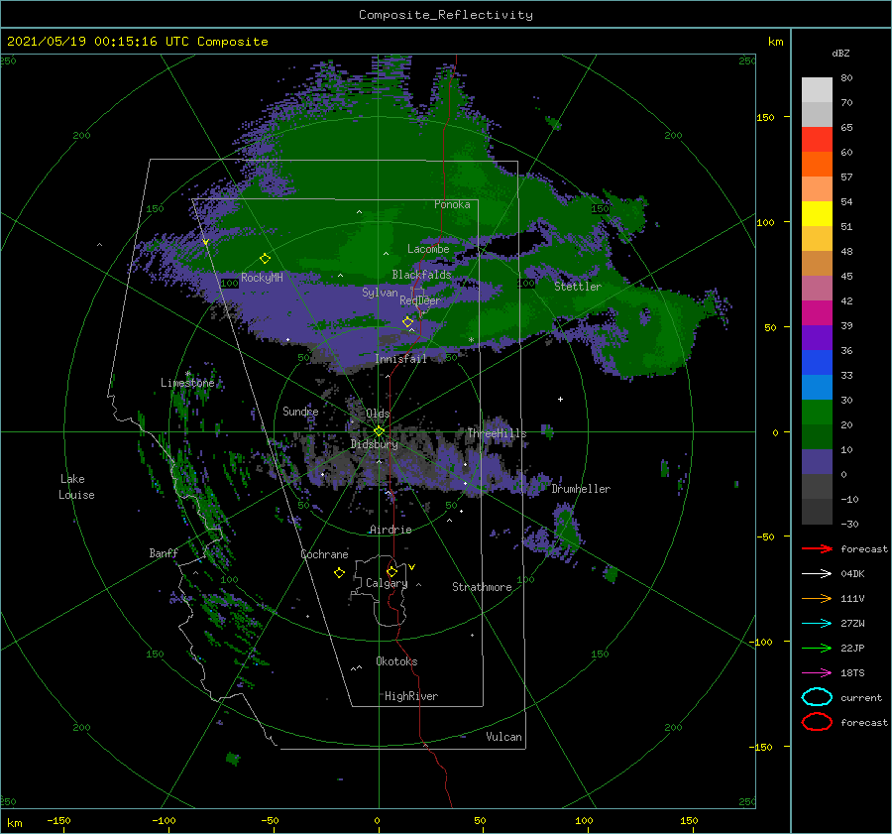Click yellow diamond marker above Calgary label
892x834 pixels.
[x=391, y=571]
